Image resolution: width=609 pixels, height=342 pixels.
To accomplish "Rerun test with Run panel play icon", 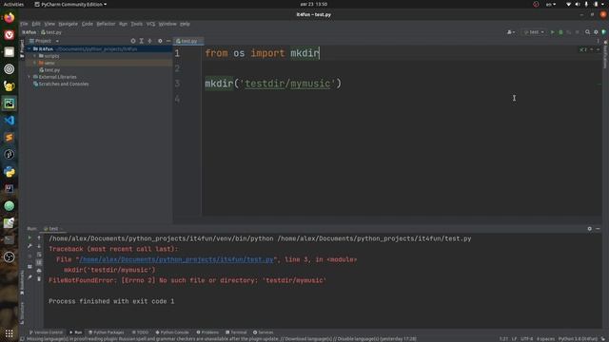I will coord(29,237).
